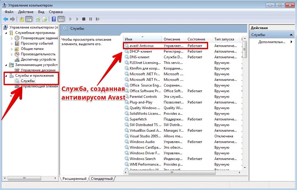Open the Справка menu
The image size is (297, 190).
(56, 12)
